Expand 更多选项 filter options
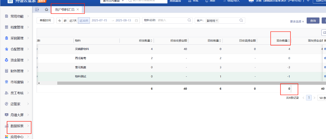326x139 pixels. pos(297,21)
